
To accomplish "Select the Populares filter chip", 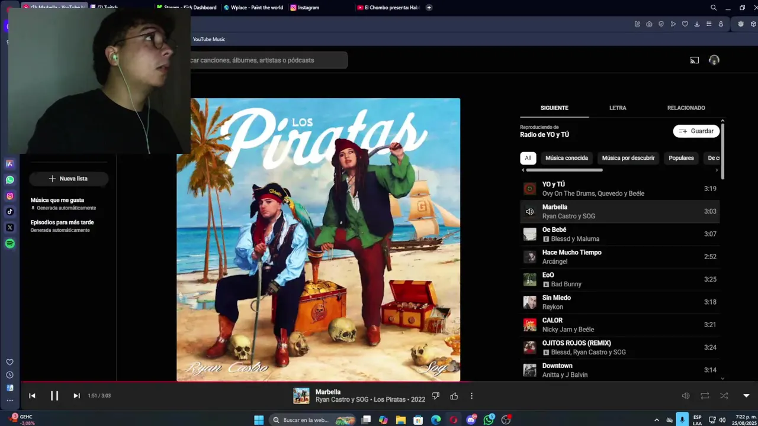I will (681, 158).
